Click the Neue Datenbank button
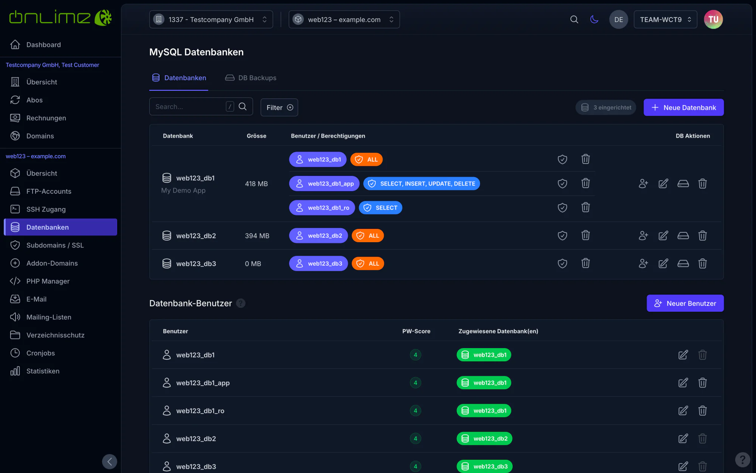Viewport: 756px width, 473px height. (683, 107)
